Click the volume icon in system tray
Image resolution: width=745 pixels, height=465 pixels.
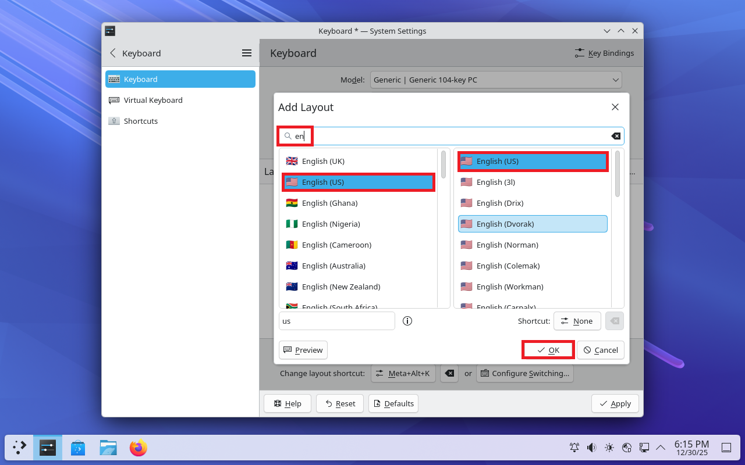point(591,448)
